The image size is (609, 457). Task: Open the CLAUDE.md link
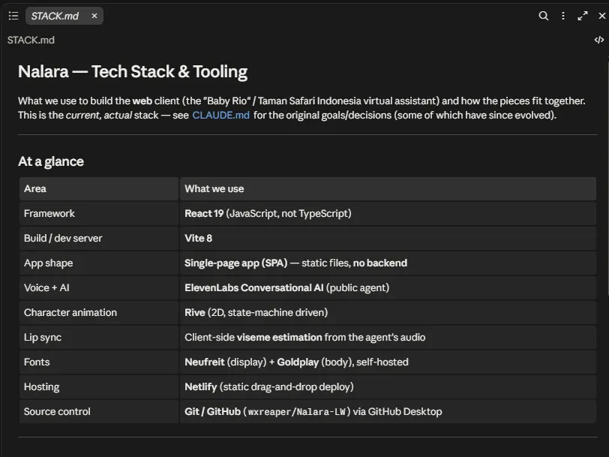[x=220, y=115]
